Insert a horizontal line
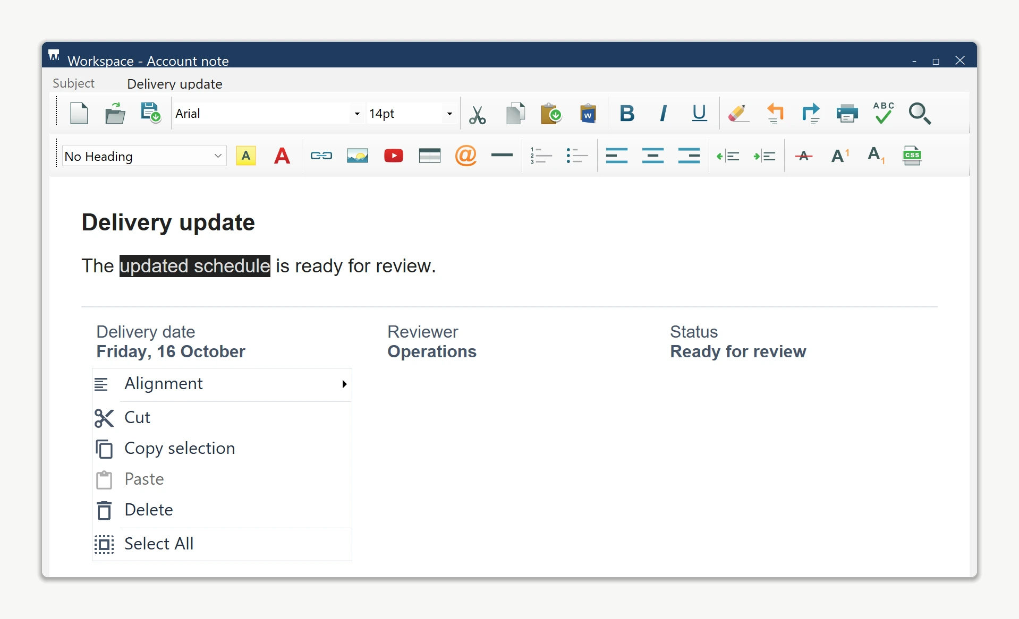Image resolution: width=1019 pixels, height=619 pixels. pos(502,155)
